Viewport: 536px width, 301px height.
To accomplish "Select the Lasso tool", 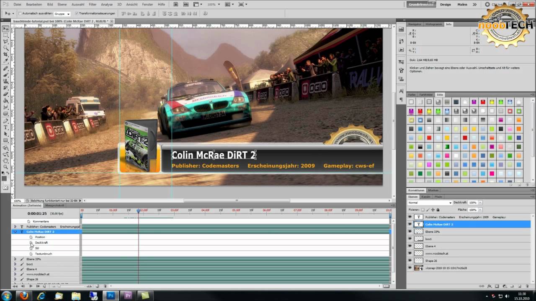I will tap(6, 41).
